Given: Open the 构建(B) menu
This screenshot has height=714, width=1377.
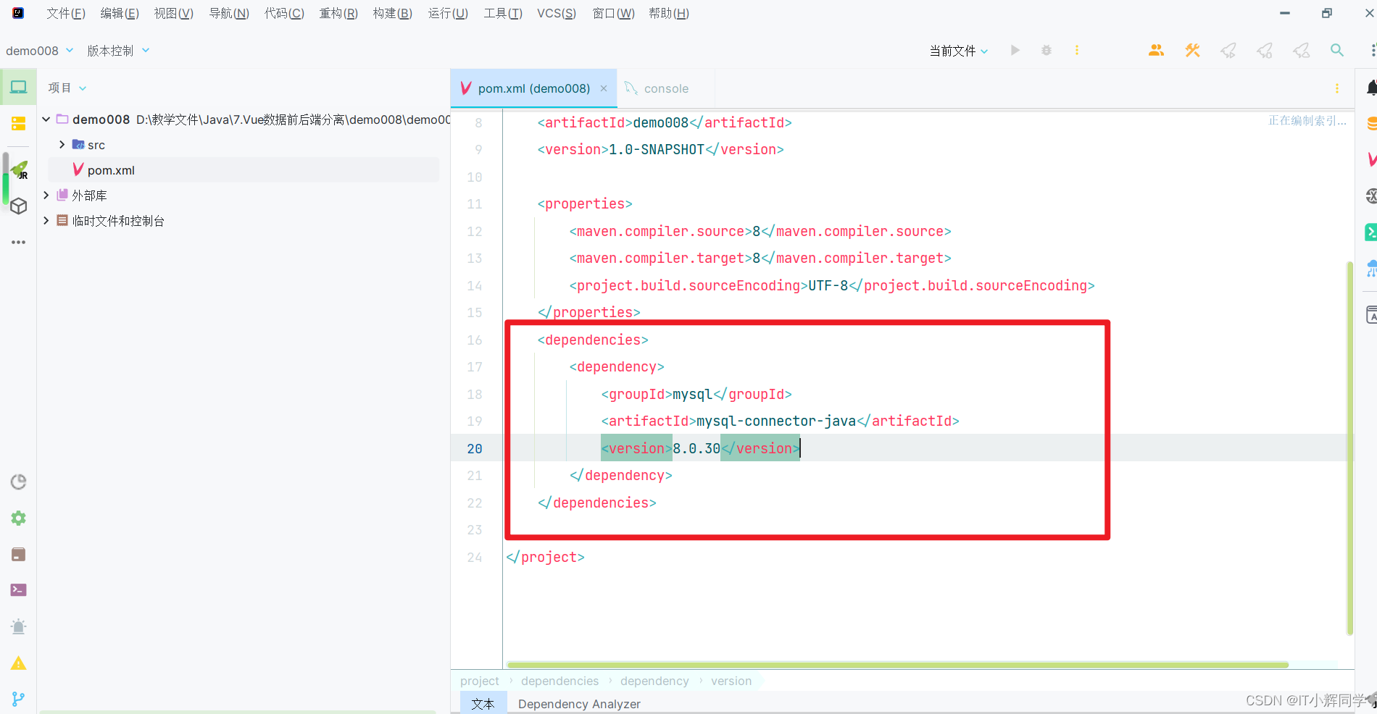Looking at the screenshot, I should 393,14.
